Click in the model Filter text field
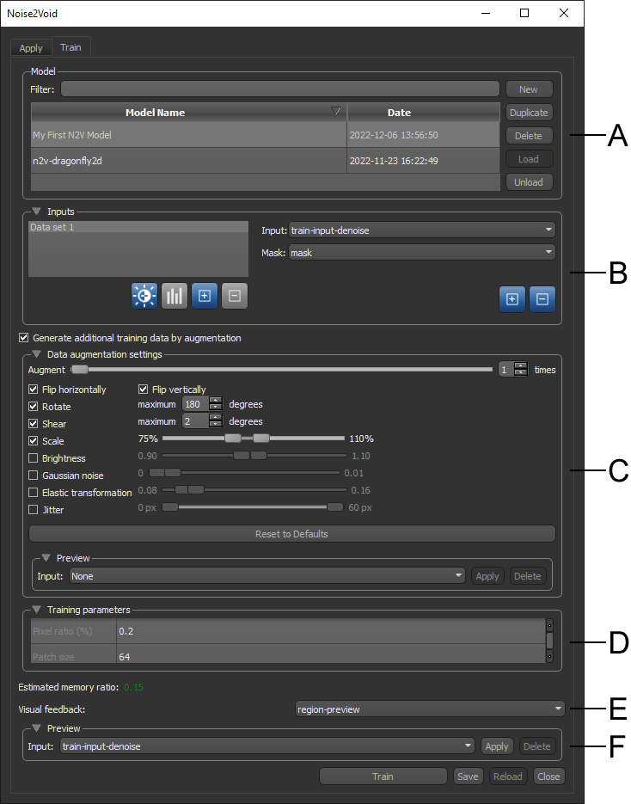This screenshot has width=631, height=804. pos(279,89)
